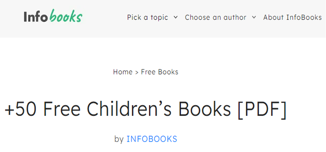Click the "by" text before the author
This screenshot has width=326, height=152.
pos(119,139)
